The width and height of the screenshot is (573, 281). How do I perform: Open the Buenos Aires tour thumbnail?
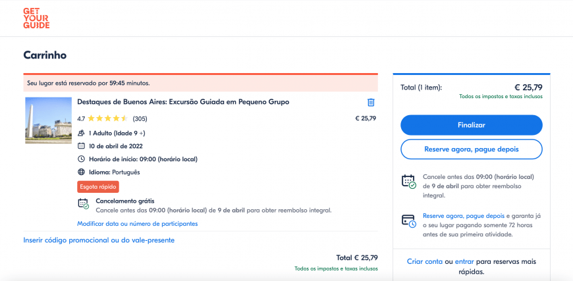tap(48, 120)
